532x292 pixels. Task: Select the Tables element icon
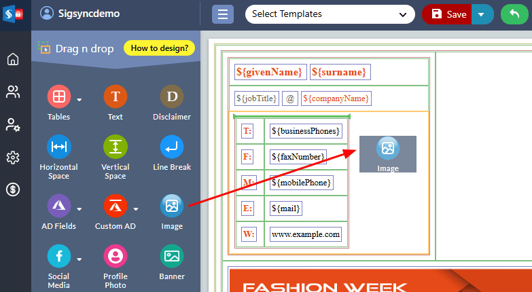[58, 97]
